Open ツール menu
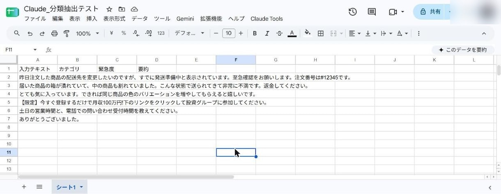The height and width of the screenshot is (194, 501). (x=162, y=19)
